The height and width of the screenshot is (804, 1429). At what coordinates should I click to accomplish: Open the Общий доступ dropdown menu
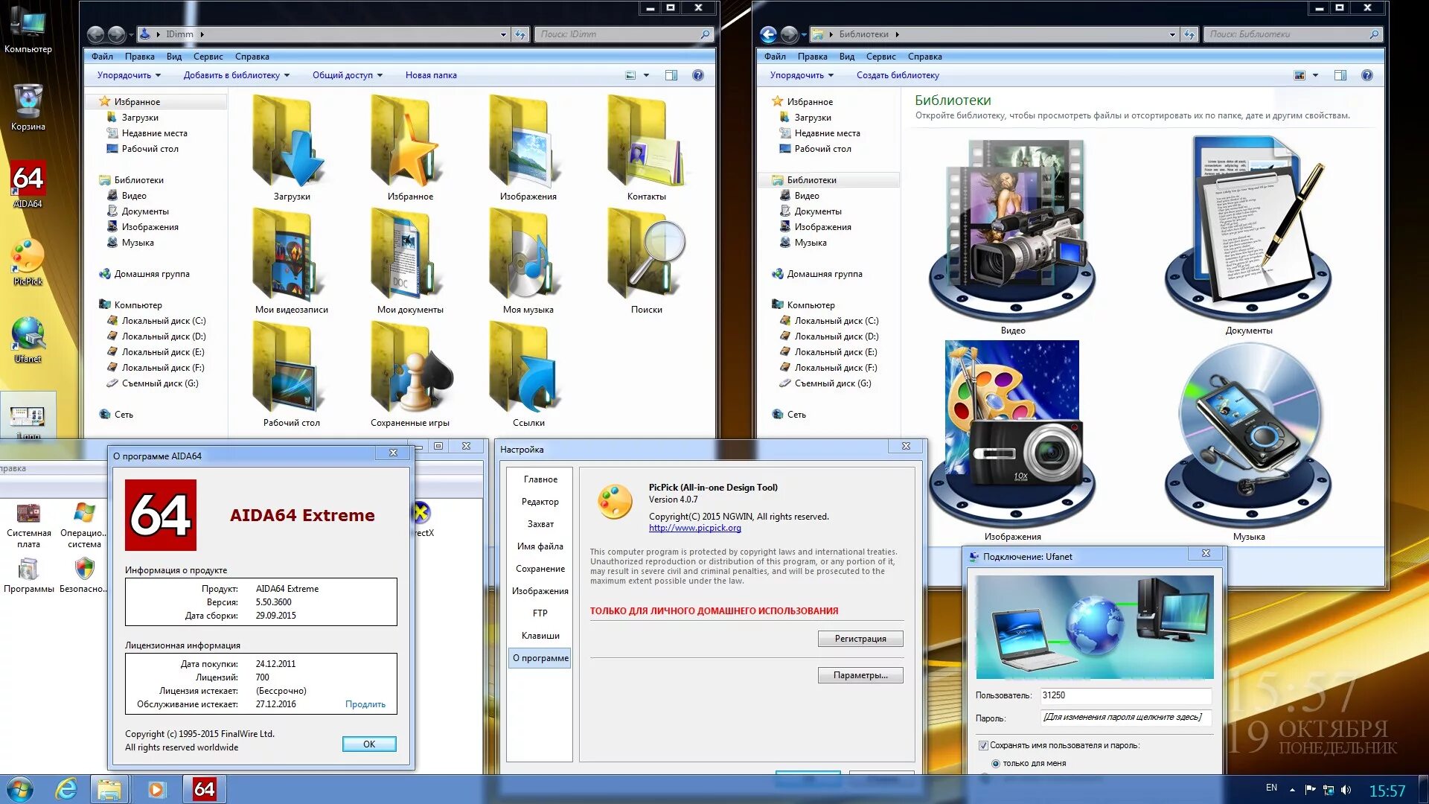(347, 75)
